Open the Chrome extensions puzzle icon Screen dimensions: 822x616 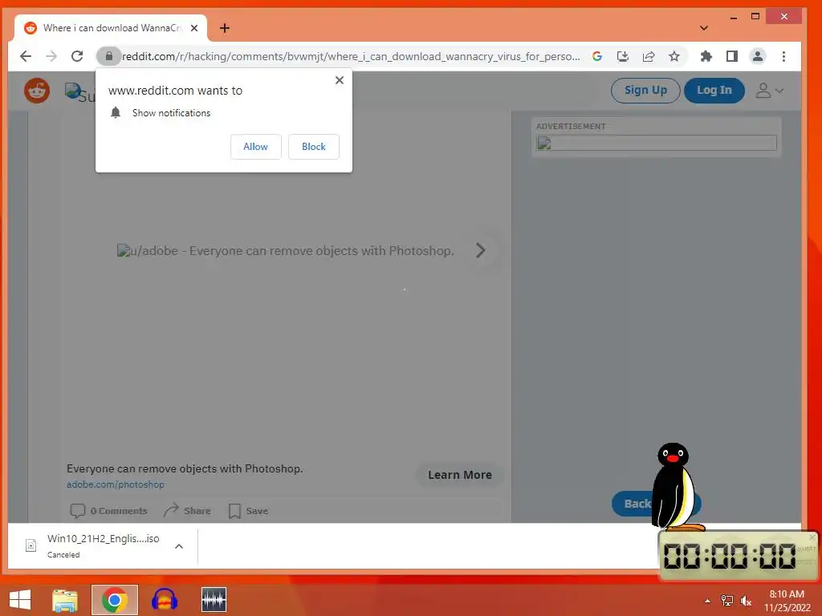coord(706,56)
